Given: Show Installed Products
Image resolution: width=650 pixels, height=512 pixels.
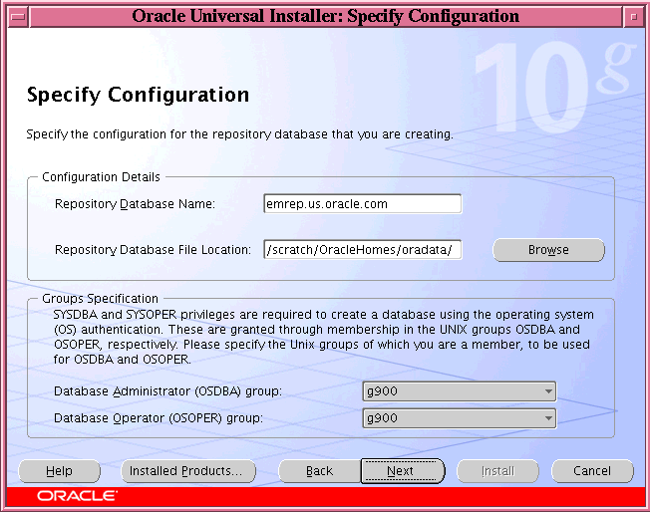Looking at the screenshot, I should (188, 471).
